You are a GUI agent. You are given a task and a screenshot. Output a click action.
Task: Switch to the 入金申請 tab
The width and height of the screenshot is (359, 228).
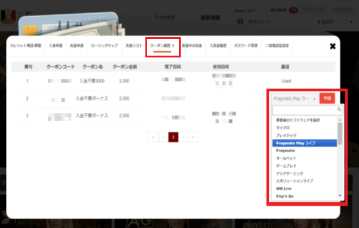pyautogui.click(x=56, y=45)
